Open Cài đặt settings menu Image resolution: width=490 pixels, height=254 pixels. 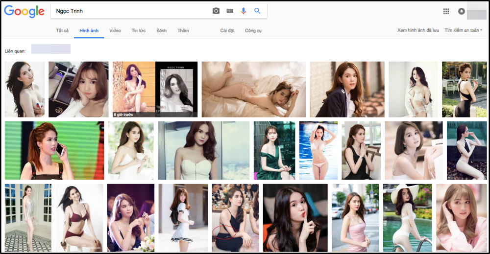[x=227, y=30]
